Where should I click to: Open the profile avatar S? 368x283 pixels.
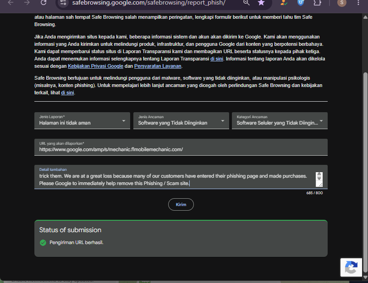(342, 3)
